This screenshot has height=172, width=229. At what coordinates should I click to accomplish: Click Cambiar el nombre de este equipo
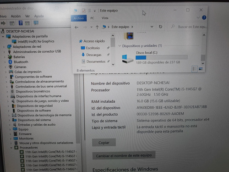[124, 155]
